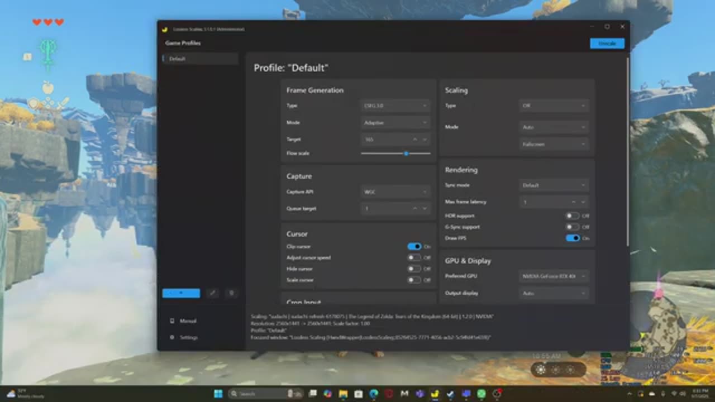
Task: Switch to Lossless Scaling duck icon on taskbar
Action: coord(435,394)
